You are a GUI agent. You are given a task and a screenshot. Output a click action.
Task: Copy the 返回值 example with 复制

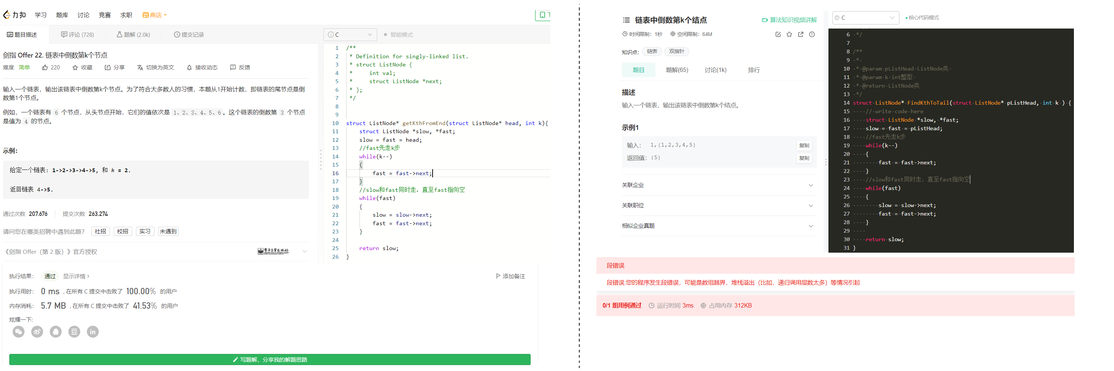(x=804, y=158)
